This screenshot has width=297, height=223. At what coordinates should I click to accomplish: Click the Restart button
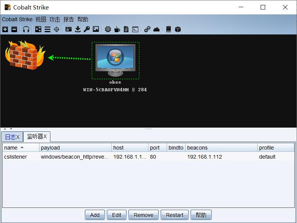174,215
